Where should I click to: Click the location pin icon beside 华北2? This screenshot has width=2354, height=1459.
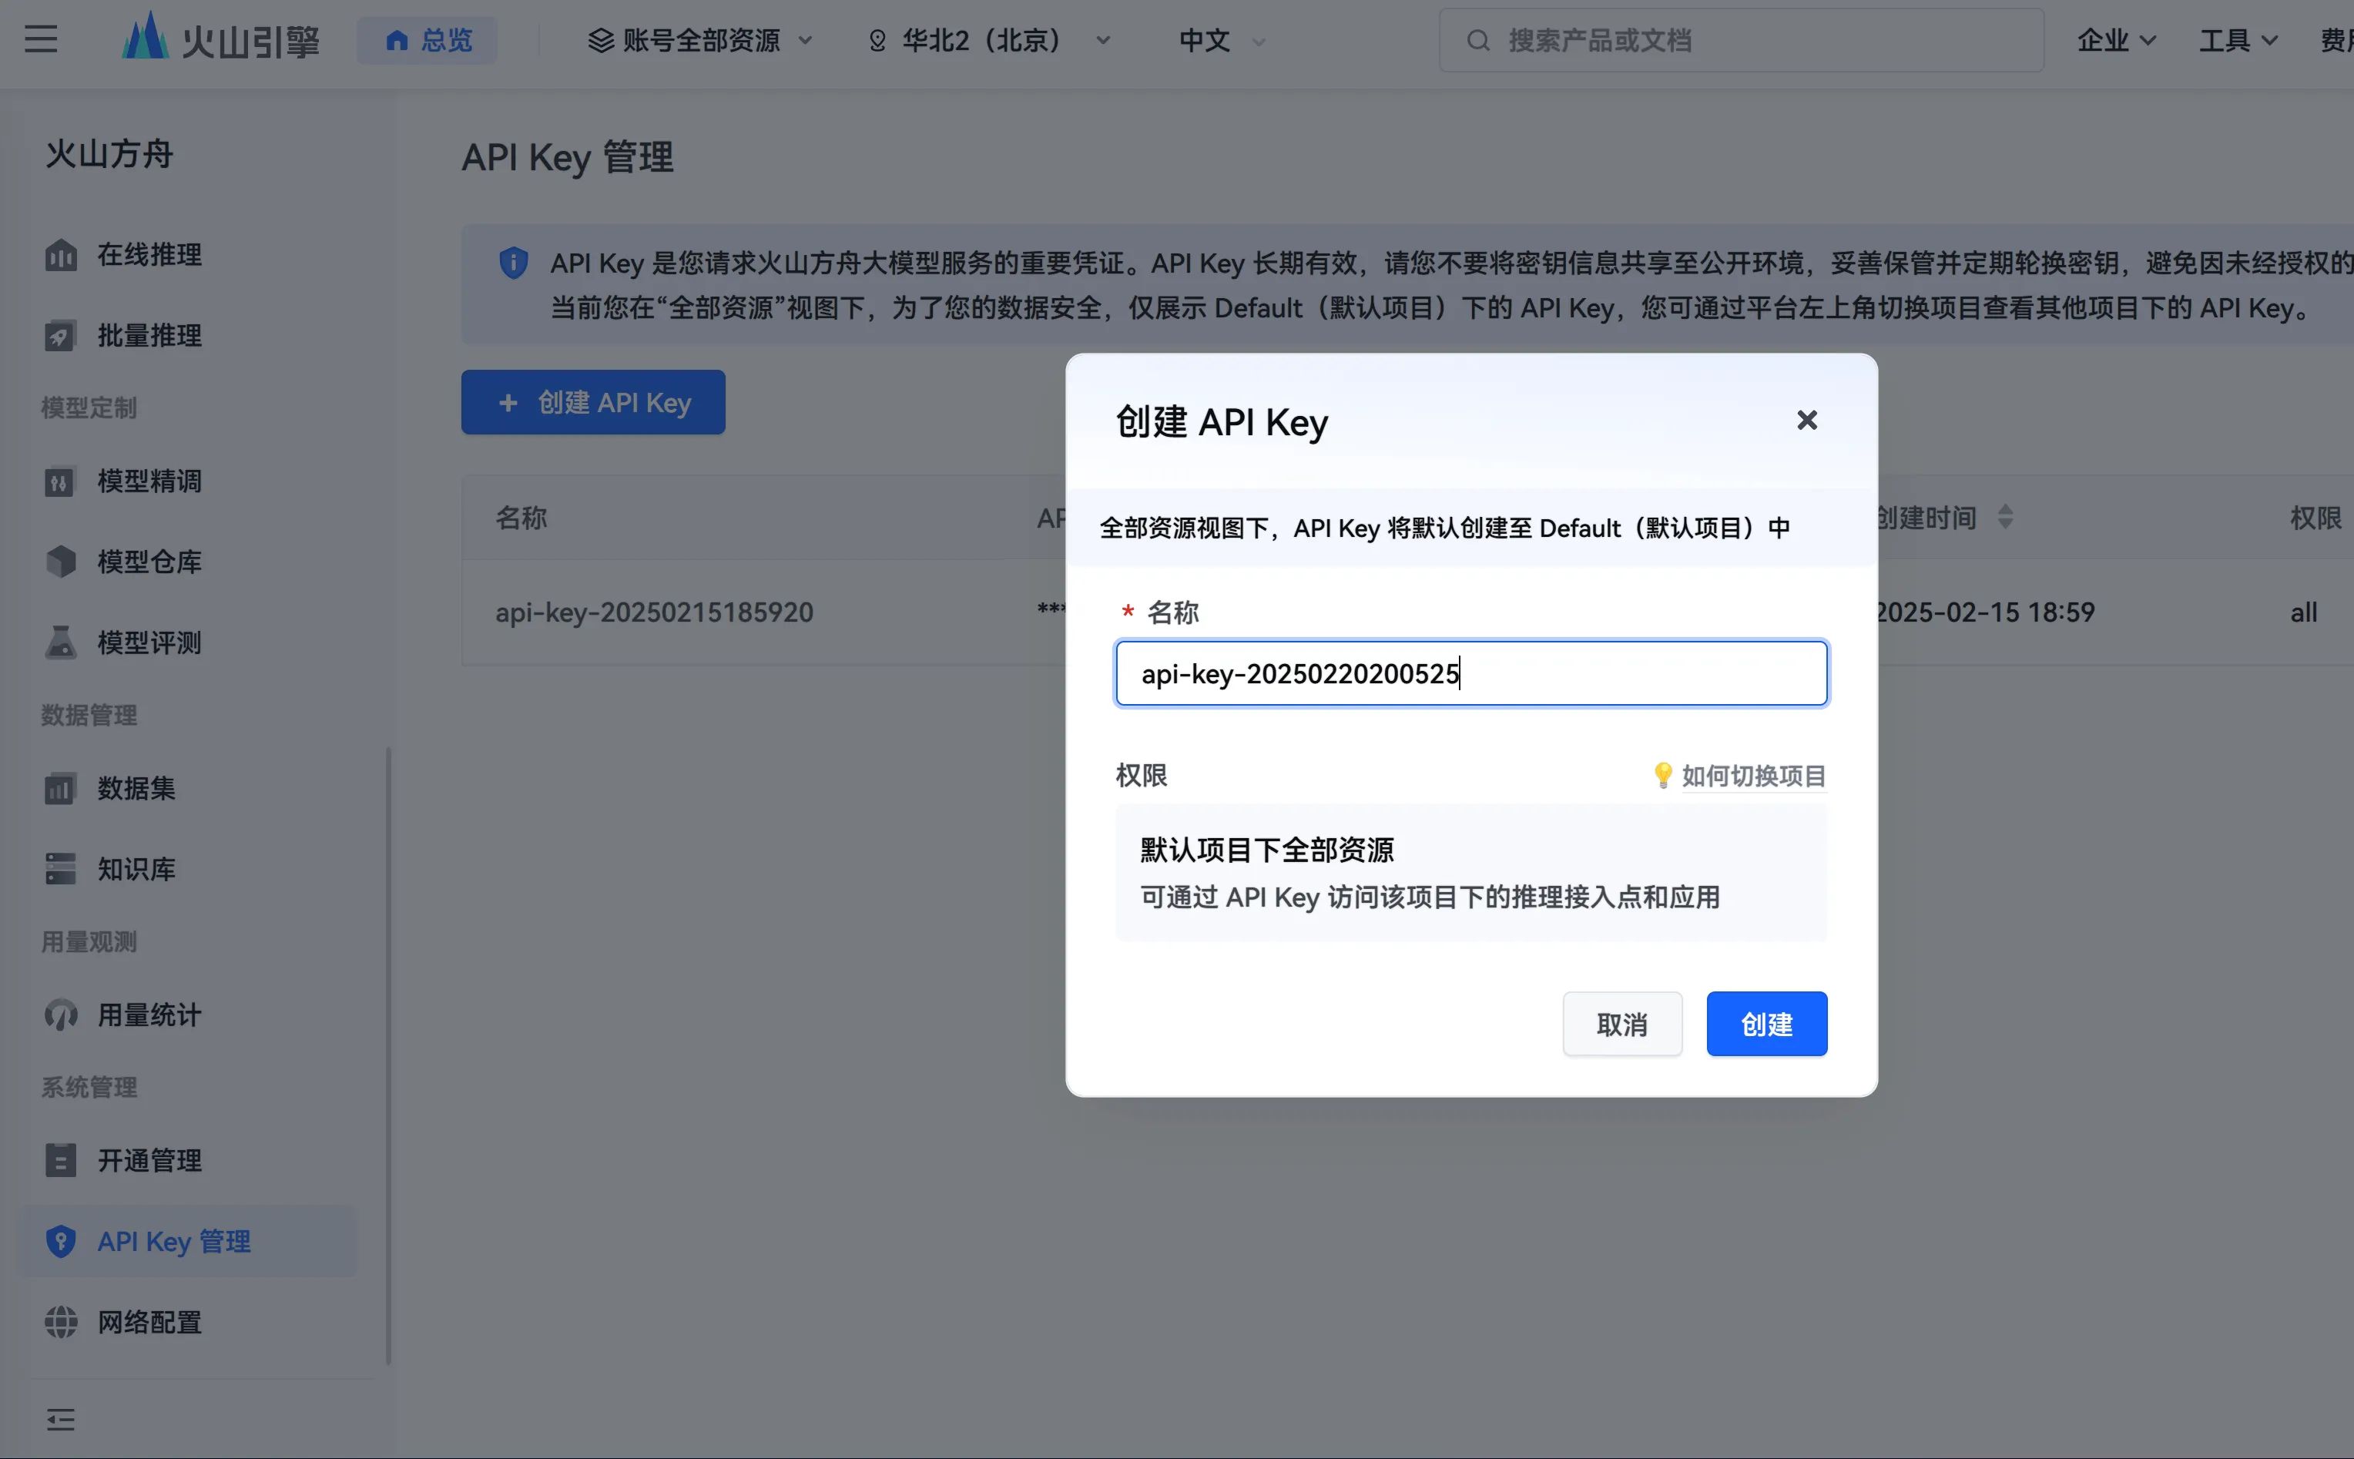[x=877, y=41]
